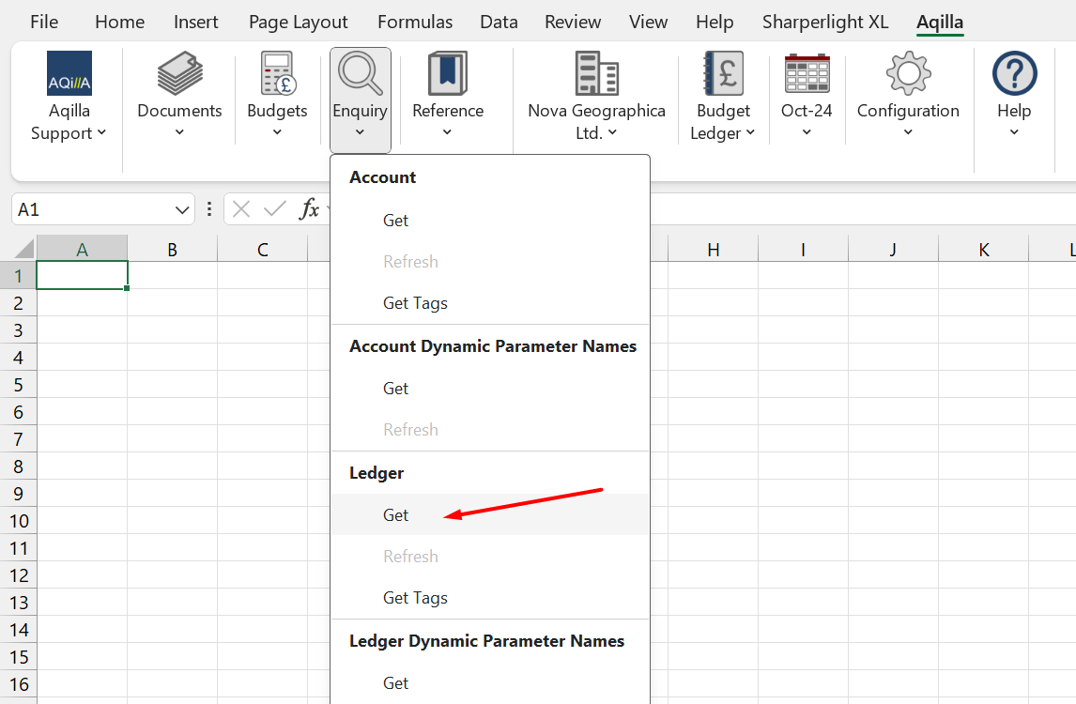Screen dimensions: 1076x704
Task: Open the Documents stack icon
Action: [179, 74]
